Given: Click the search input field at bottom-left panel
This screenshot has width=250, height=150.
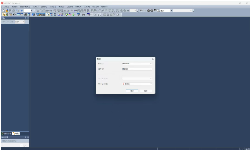Looking at the screenshot, I should [11, 146].
